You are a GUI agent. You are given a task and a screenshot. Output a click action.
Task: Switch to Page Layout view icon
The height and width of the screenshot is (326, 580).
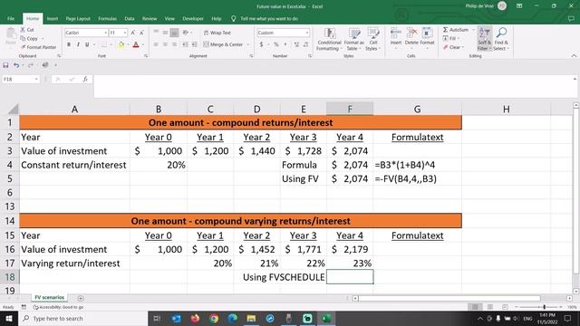coord(489,307)
